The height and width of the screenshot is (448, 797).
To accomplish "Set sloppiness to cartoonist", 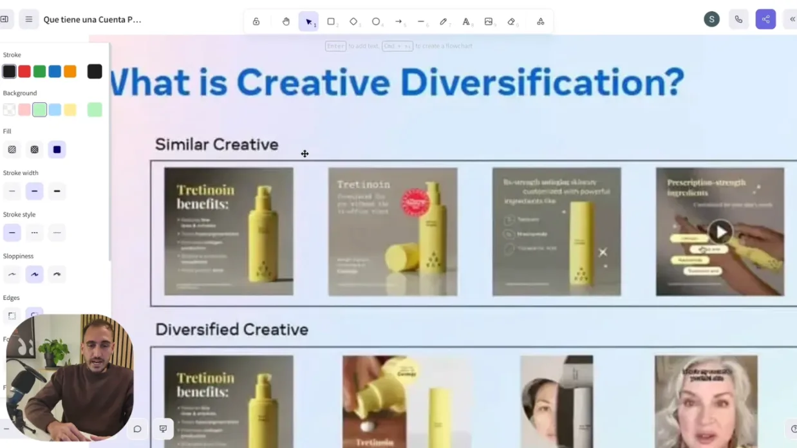I will tap(57, 274).
